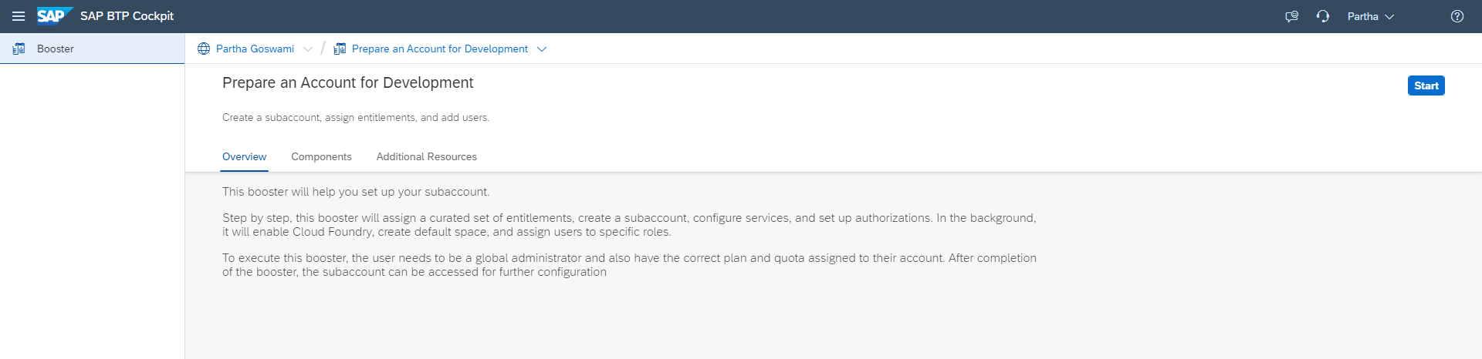This screenshot has width=1482, height=359.
Task: Click the globe icon in breadcrumb
Action: [204, 49]
